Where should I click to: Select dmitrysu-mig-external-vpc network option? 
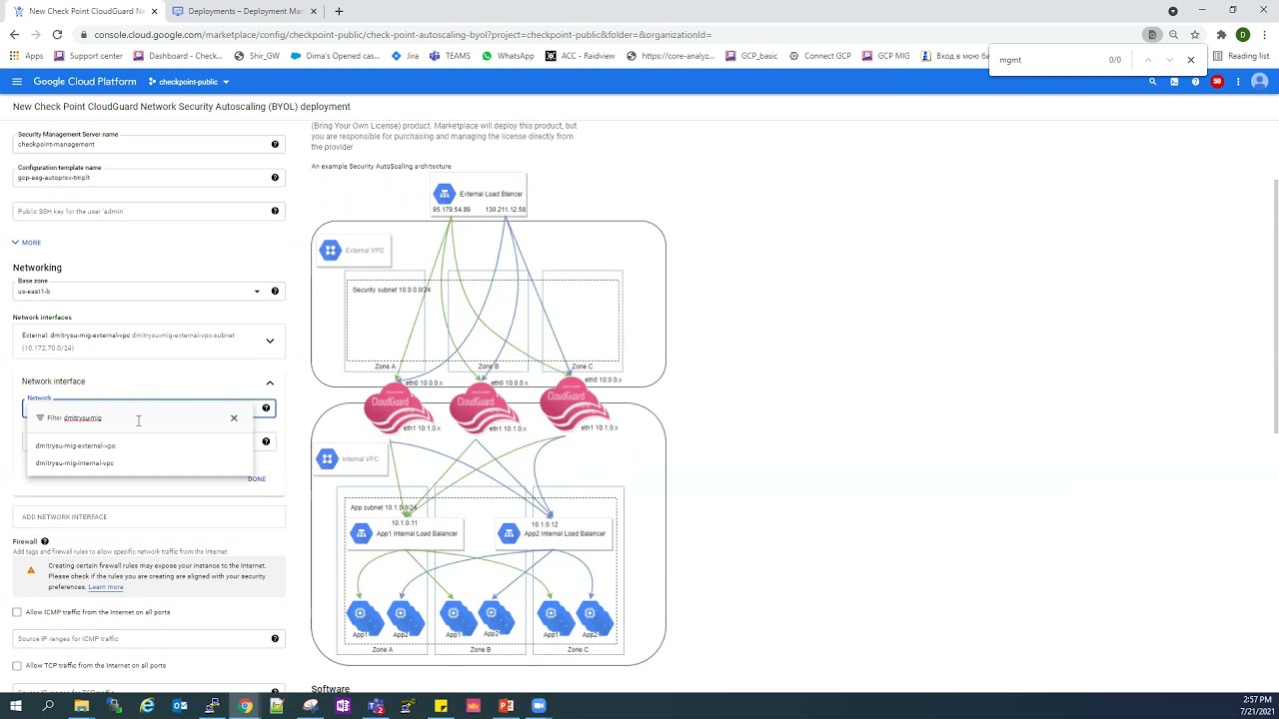pyautogui.click(x=140, y=445)
